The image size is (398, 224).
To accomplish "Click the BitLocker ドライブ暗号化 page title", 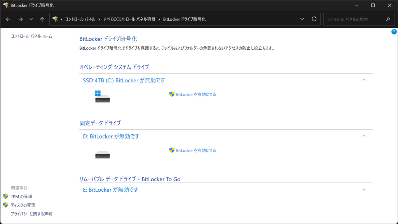I will point(108,39).
